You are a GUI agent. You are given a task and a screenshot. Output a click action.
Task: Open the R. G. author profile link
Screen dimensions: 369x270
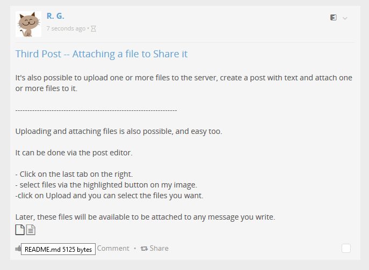click(55, 16)
